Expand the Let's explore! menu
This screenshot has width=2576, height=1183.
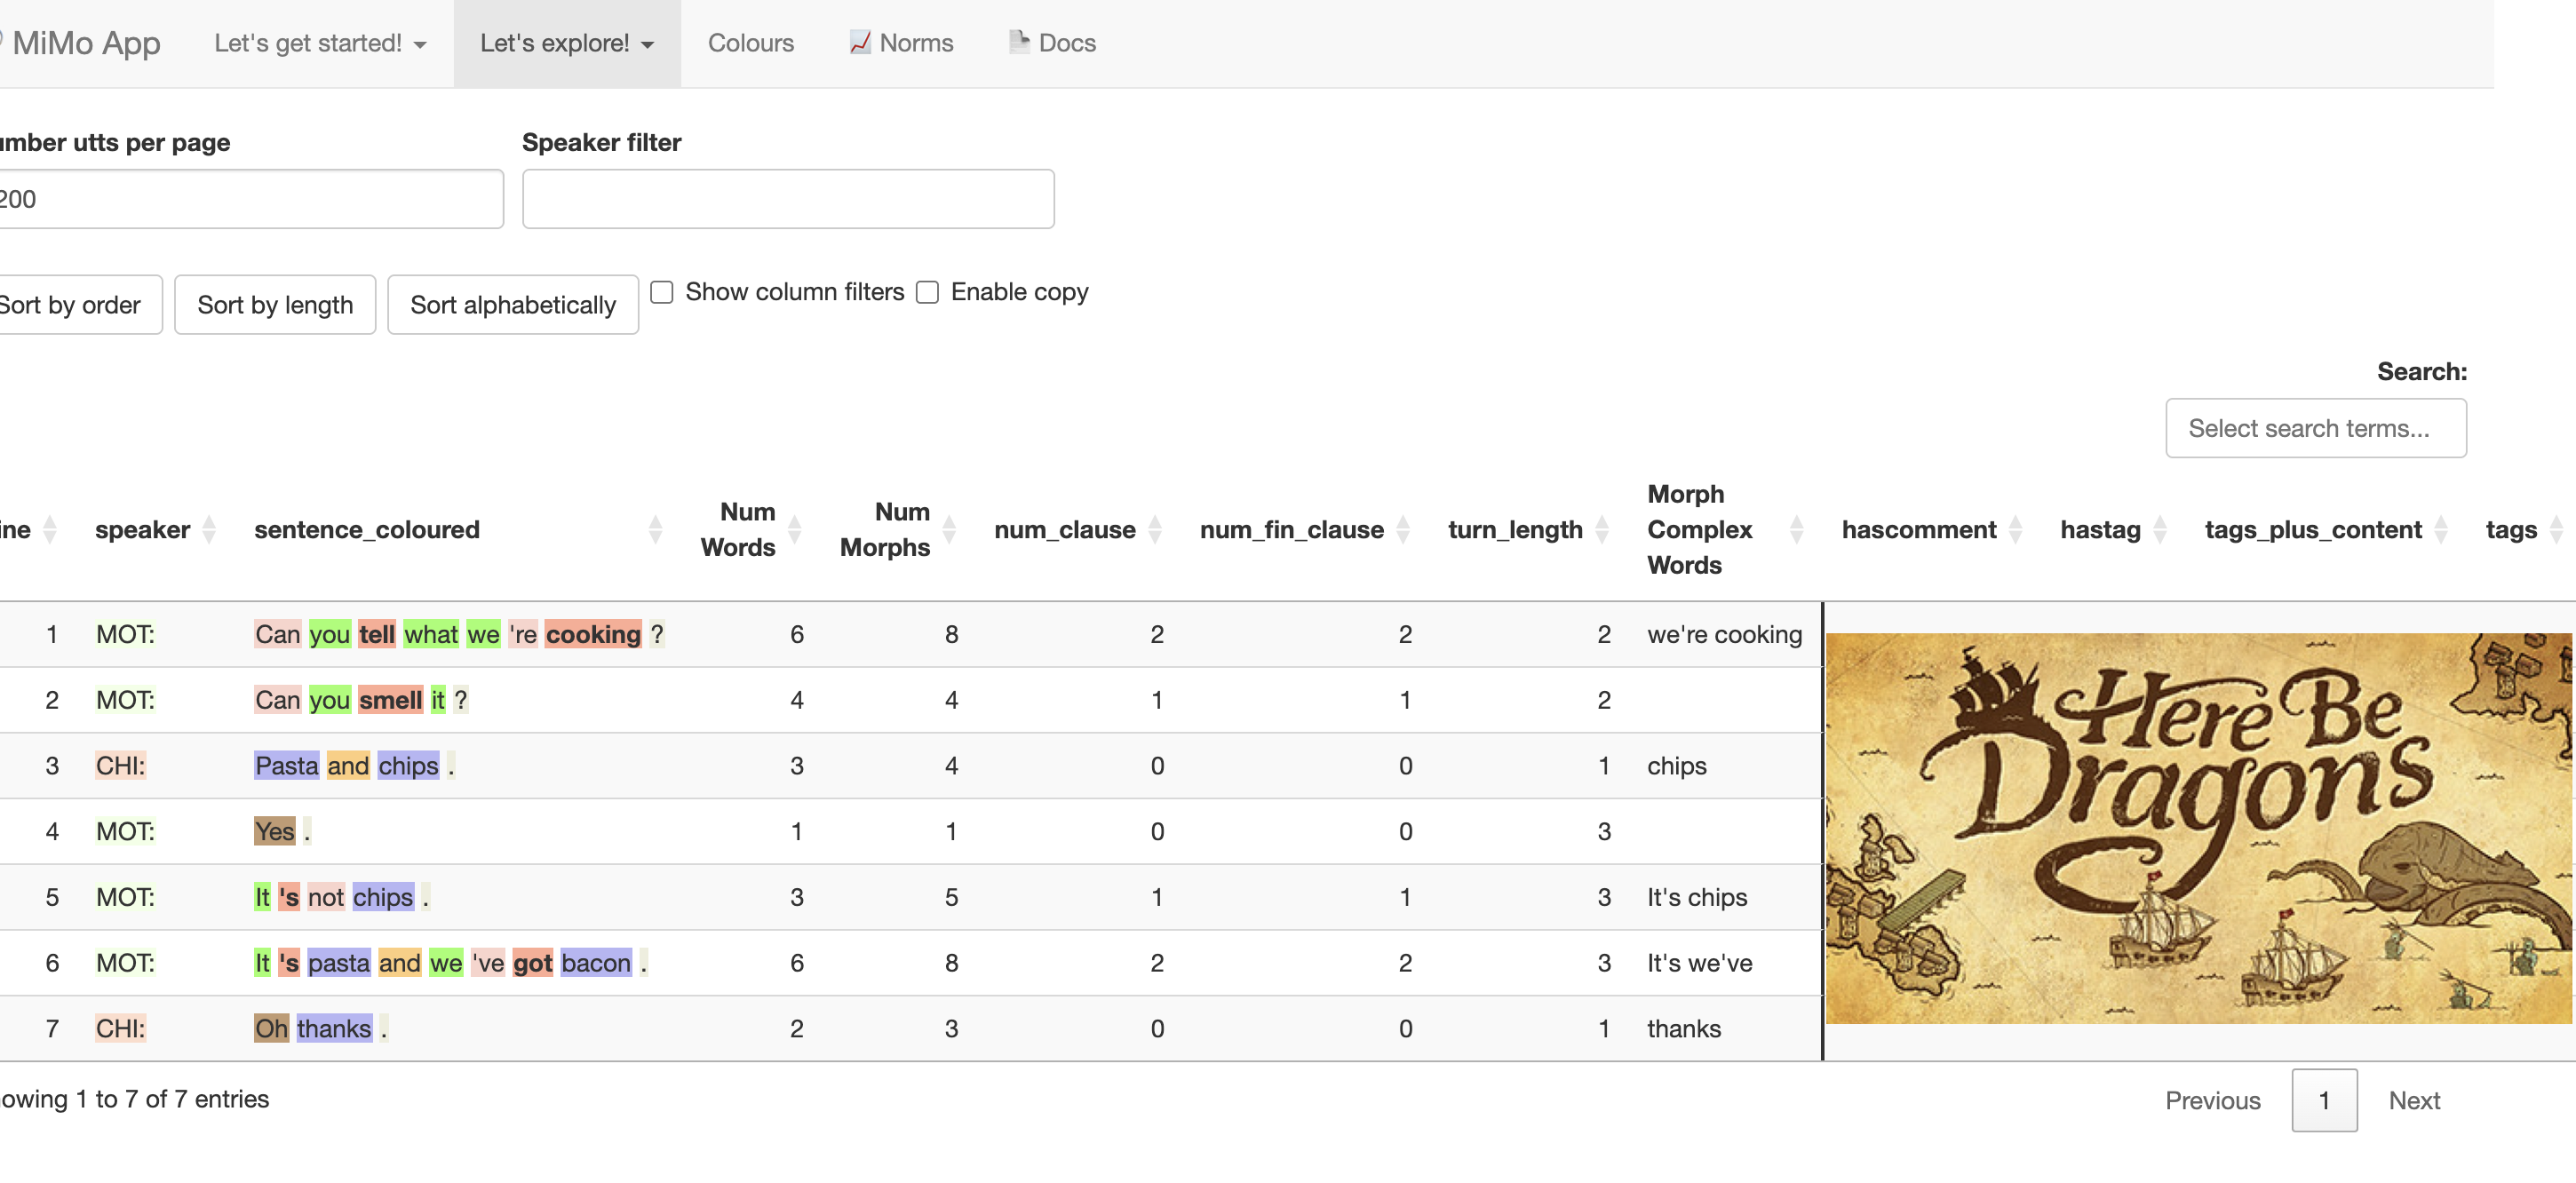[566, 43]
